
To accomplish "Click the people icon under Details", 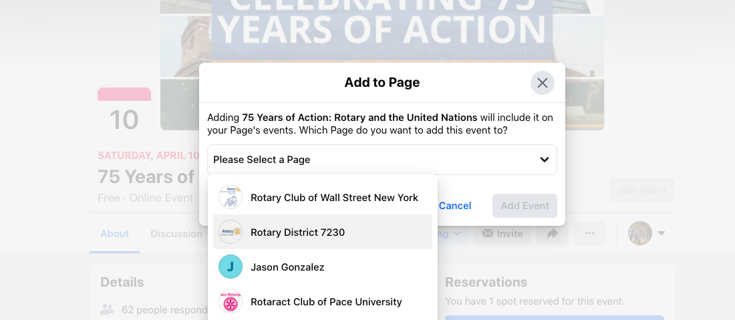I will 107,310.
